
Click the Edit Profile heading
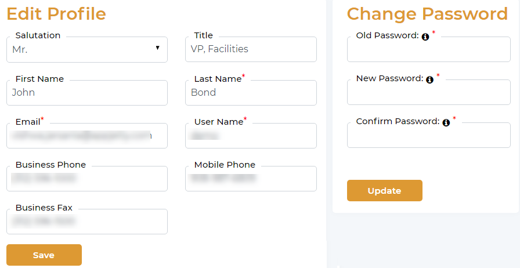click(x=56, y=13)
